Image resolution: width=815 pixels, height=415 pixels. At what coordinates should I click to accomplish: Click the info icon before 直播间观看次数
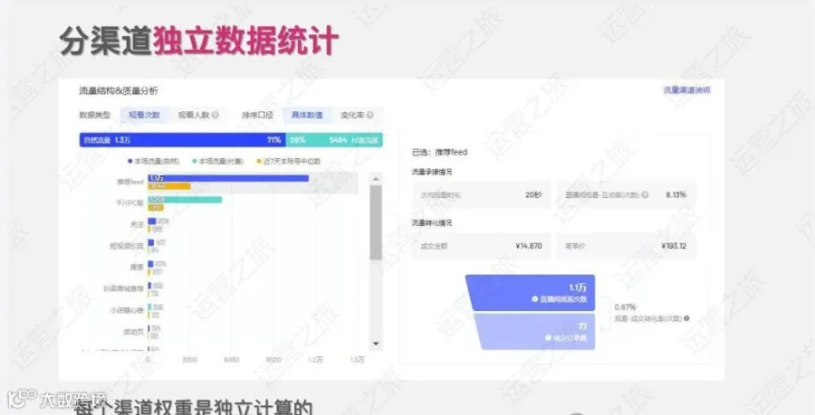tap(534, 299)
